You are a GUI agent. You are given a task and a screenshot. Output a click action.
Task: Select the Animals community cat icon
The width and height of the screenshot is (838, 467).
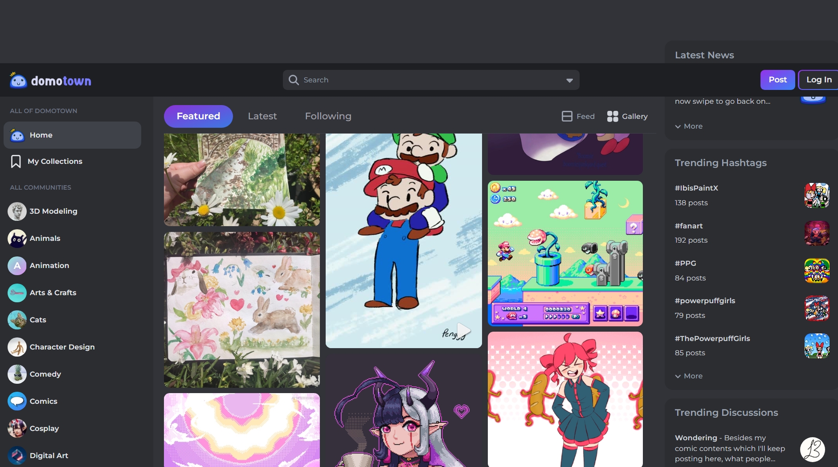(x=17, y=239)
